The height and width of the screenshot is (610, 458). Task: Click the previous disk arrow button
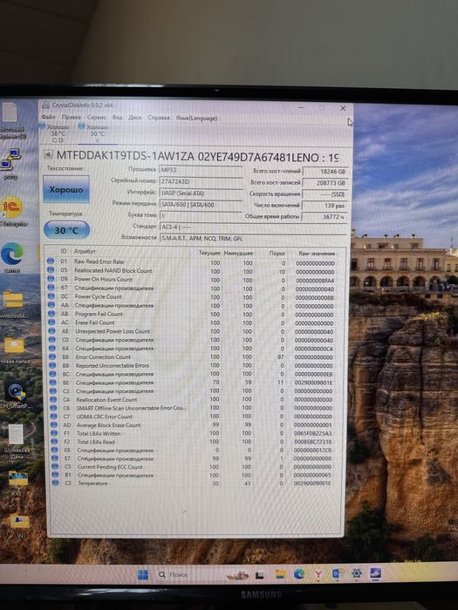point(48,155)
